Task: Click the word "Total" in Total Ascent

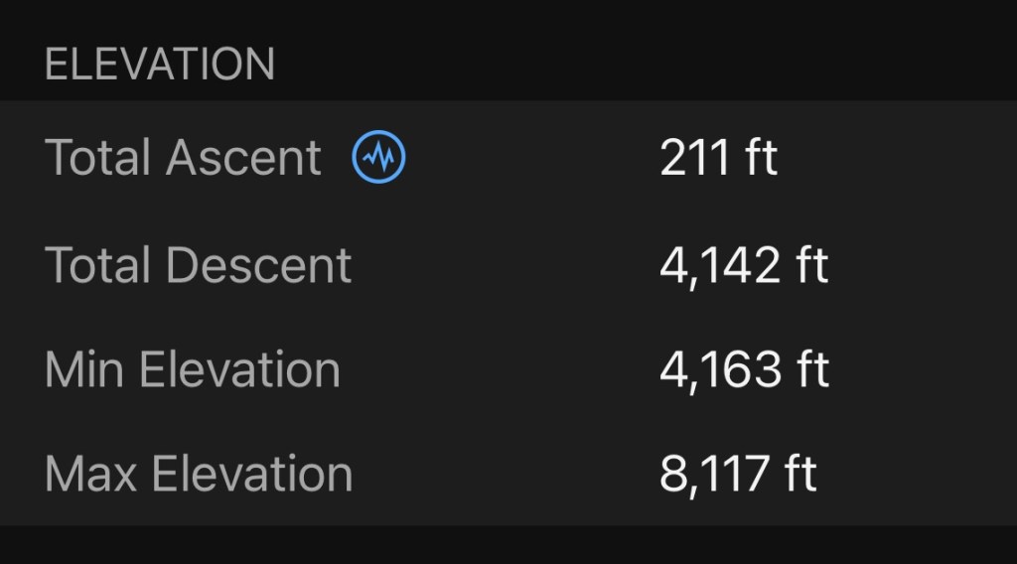Action: coord(98,158)
